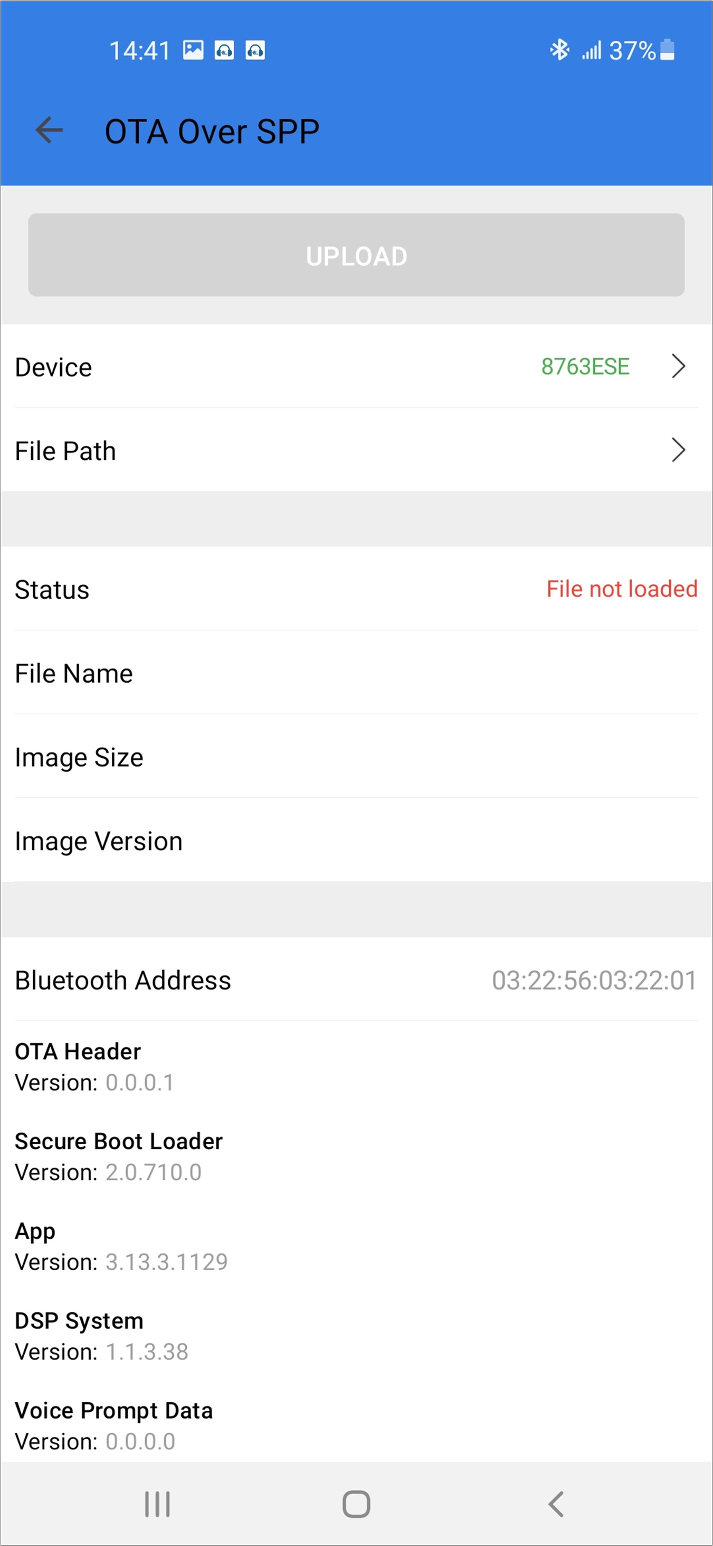Expand the File Path row chevron
This screenshot has height=1546, width=713.
pos(678,450)
